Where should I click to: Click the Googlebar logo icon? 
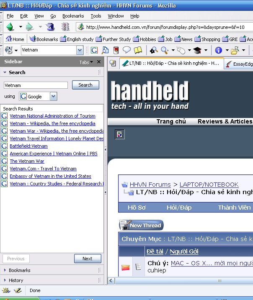coord(9,50)
